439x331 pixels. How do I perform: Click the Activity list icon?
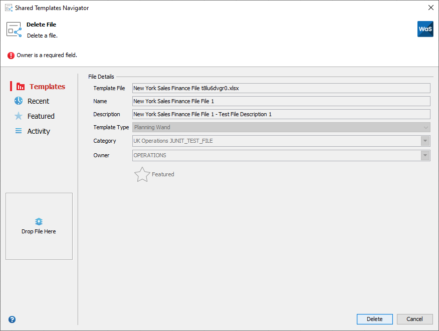18,131
